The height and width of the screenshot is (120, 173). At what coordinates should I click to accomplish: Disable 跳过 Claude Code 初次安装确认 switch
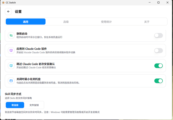(x=158, y=66)
